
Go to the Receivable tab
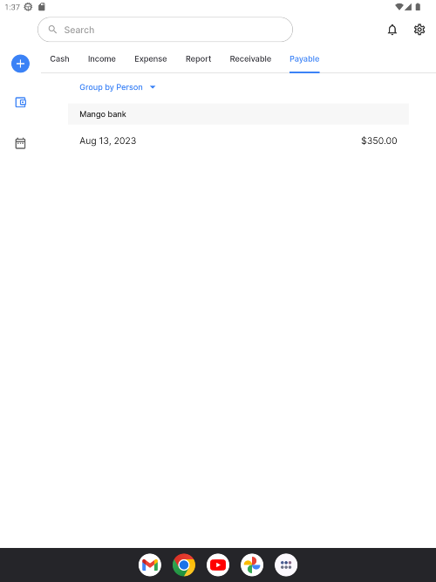pyautogui.click(x=250, y=59)
